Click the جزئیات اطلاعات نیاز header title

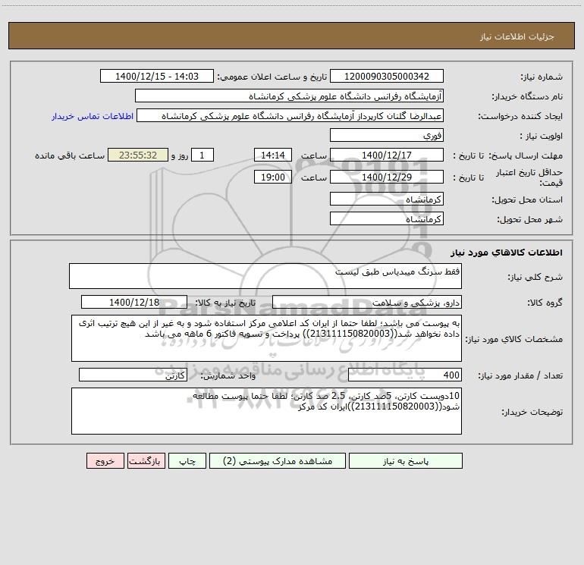point(517,36)
